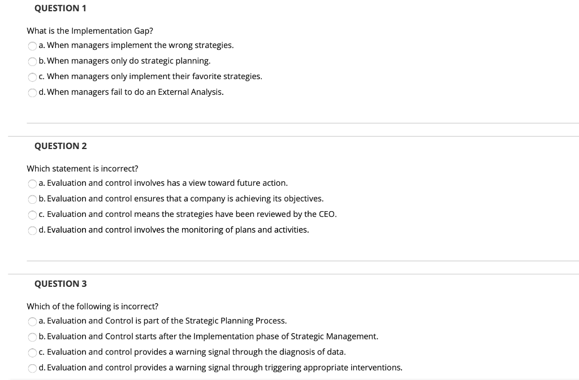579x380 pixels.
Task: Choose 'has a view toward future action'
Action: pos(33,184)
